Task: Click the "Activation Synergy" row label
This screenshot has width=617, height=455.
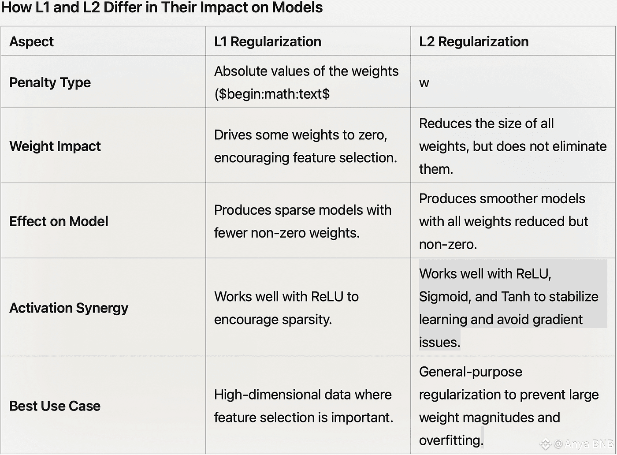Action: (x=69, y=308)
